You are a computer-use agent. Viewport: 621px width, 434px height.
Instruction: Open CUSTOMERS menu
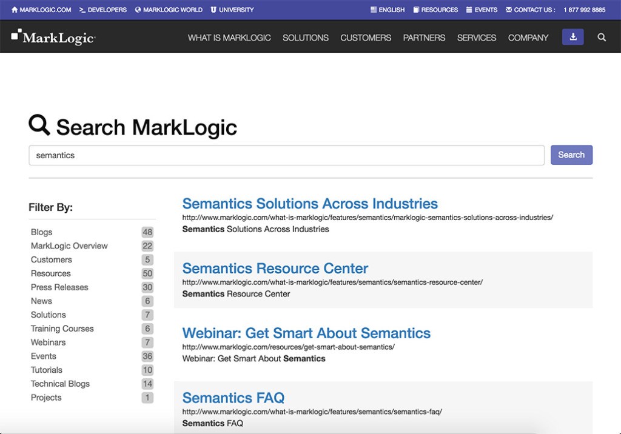pos(366,38)
